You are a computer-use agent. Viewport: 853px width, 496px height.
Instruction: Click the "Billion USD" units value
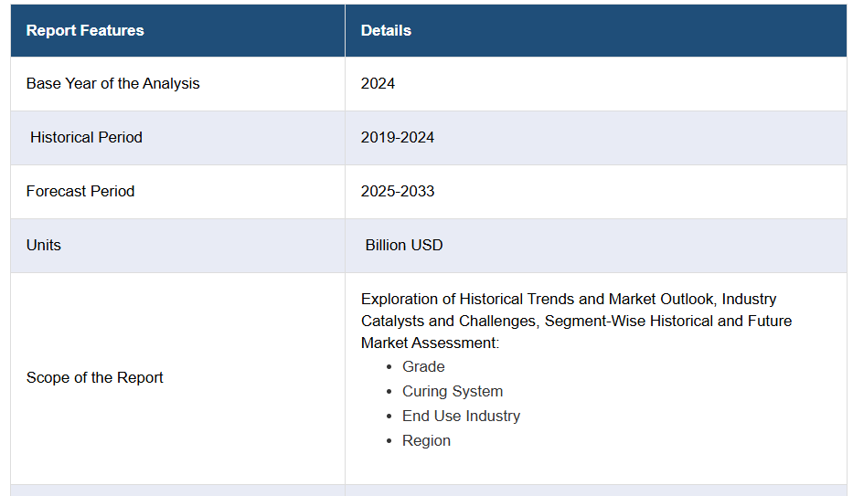404,245
